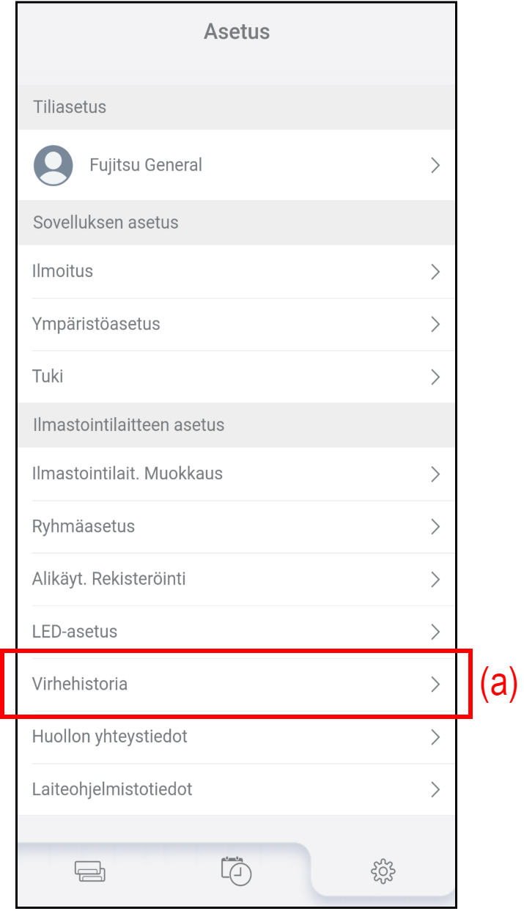Tap the Fujitsu General profile avatar icon
The image size is (524, 911).
click(53, 165)
